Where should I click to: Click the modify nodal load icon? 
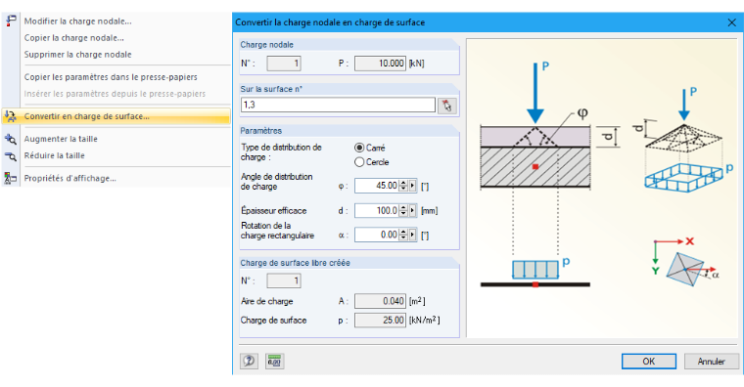(x=11, y=21)
